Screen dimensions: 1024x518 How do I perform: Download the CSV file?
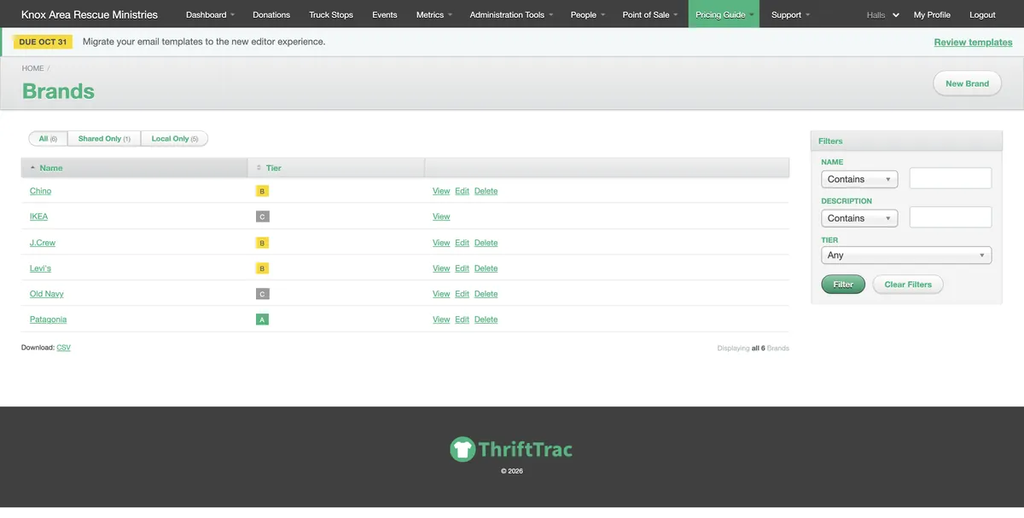(x=63, y=348)
